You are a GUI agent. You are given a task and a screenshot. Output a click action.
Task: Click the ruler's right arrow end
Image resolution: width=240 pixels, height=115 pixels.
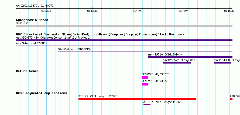[232, 8]
